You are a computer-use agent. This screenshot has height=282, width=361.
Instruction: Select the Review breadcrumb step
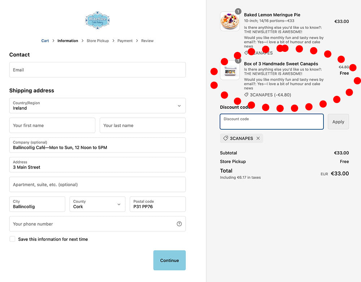147,41
